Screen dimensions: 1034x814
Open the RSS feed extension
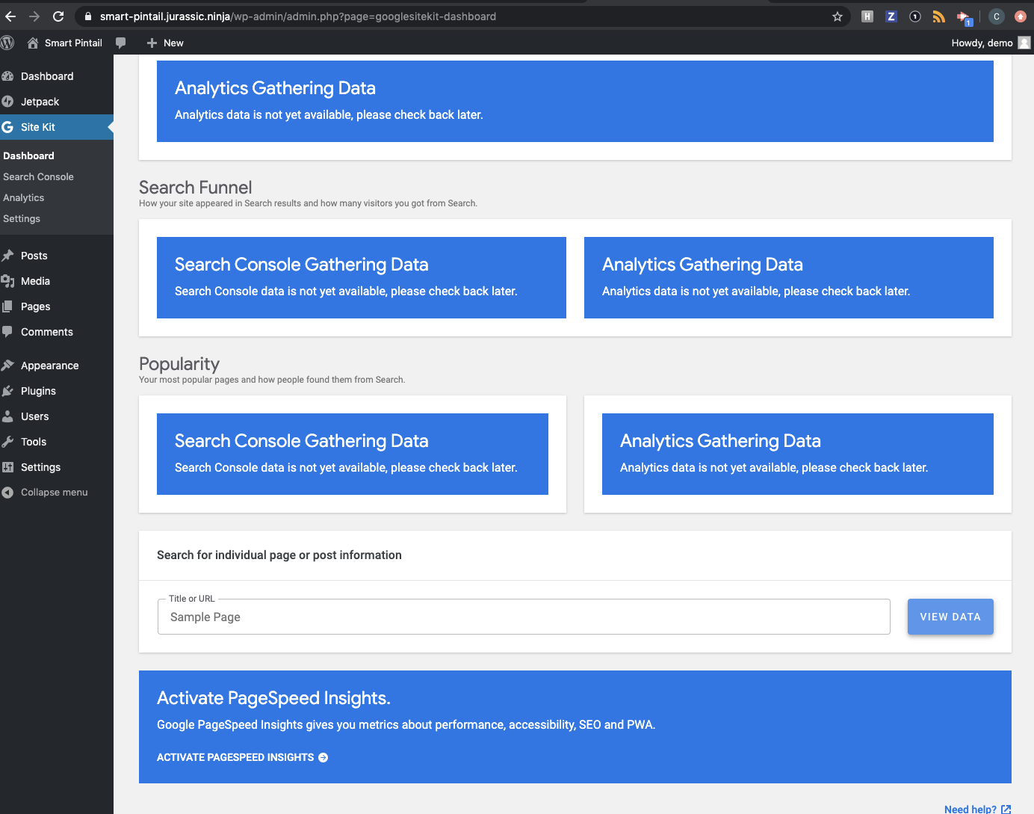coord(939,16)
